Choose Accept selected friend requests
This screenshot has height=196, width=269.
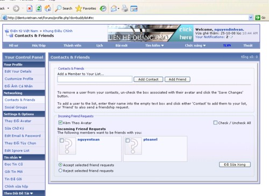click(60, 165)
